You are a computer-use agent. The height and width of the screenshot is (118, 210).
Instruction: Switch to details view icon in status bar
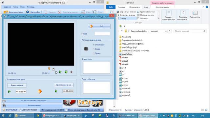tap(202, 110)
